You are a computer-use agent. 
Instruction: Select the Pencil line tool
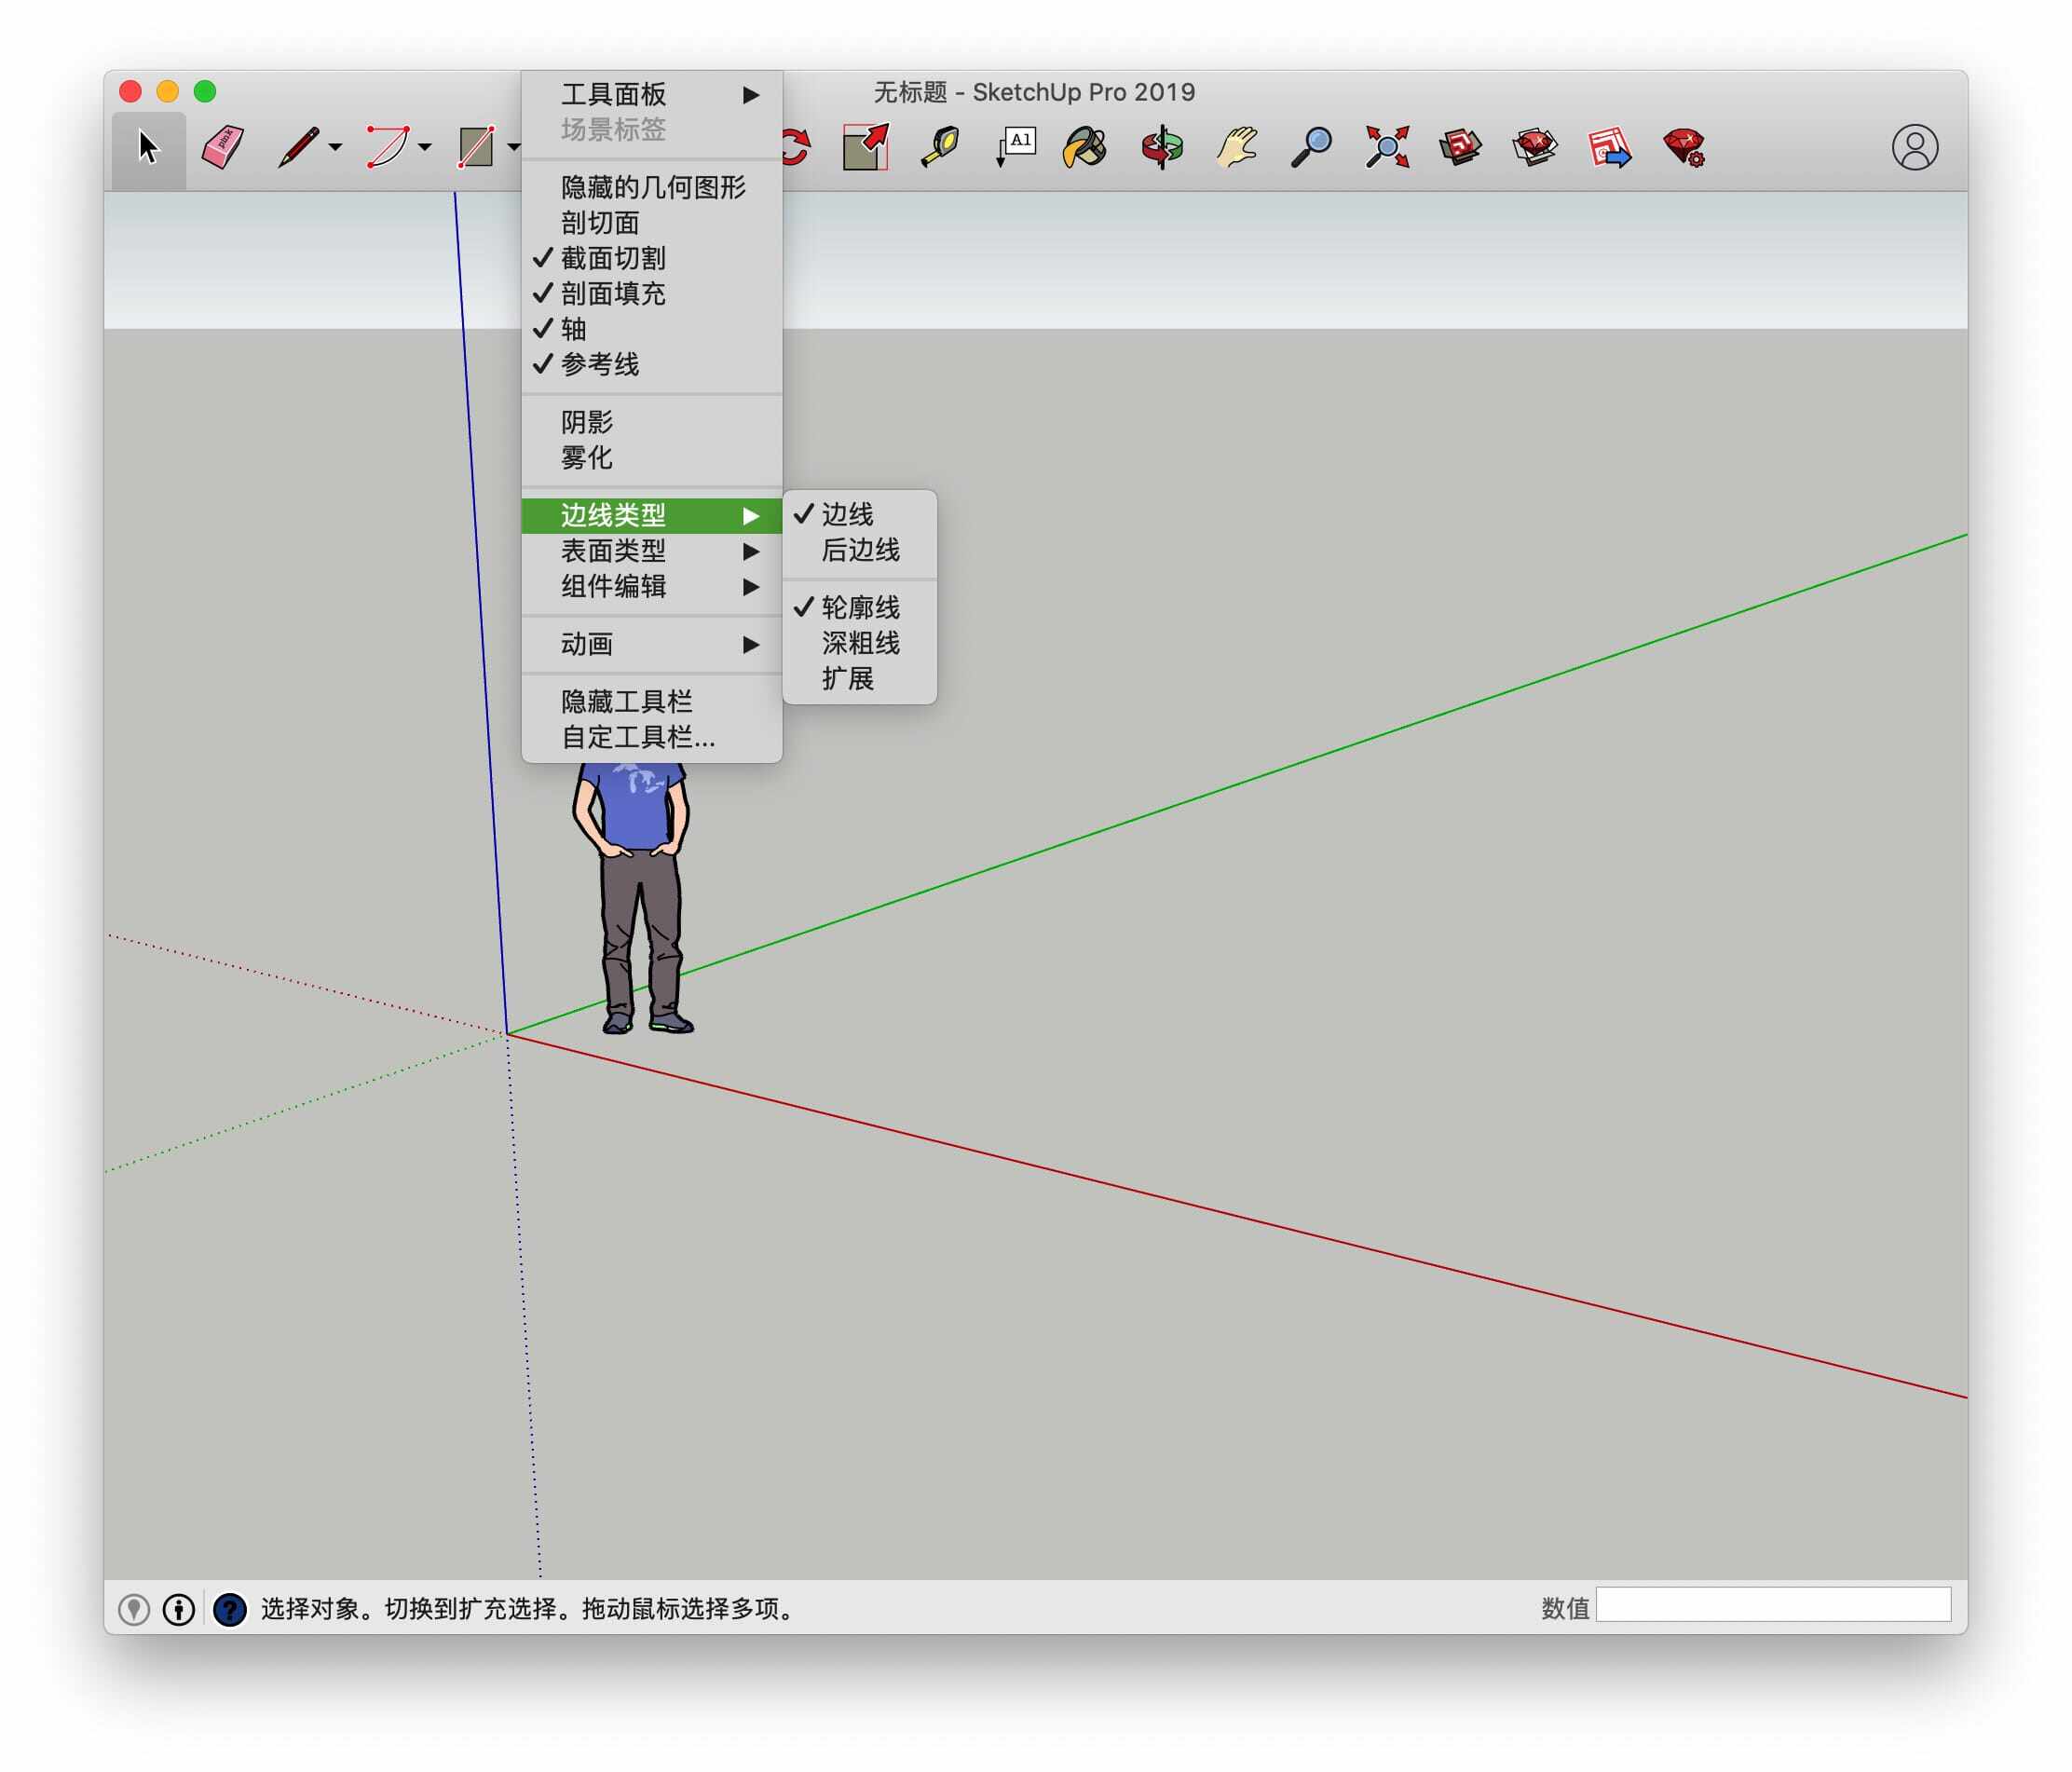tap(298, 148)
